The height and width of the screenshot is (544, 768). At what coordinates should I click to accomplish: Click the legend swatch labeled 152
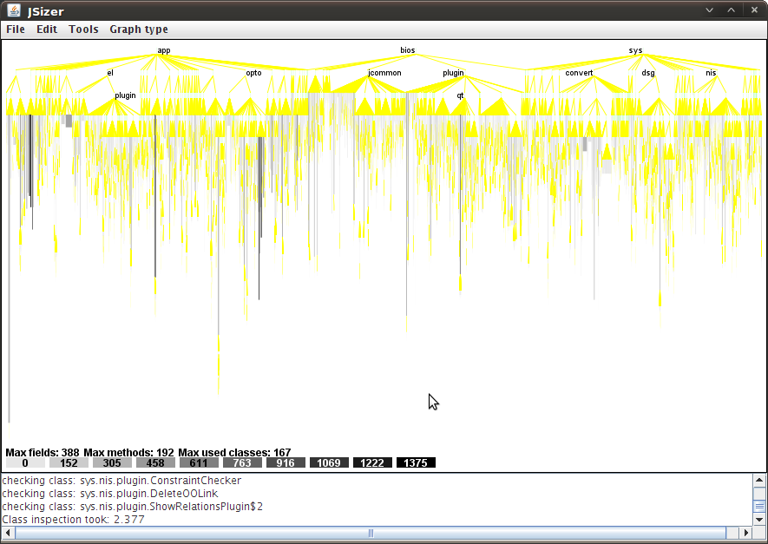[x=69, y=462]
